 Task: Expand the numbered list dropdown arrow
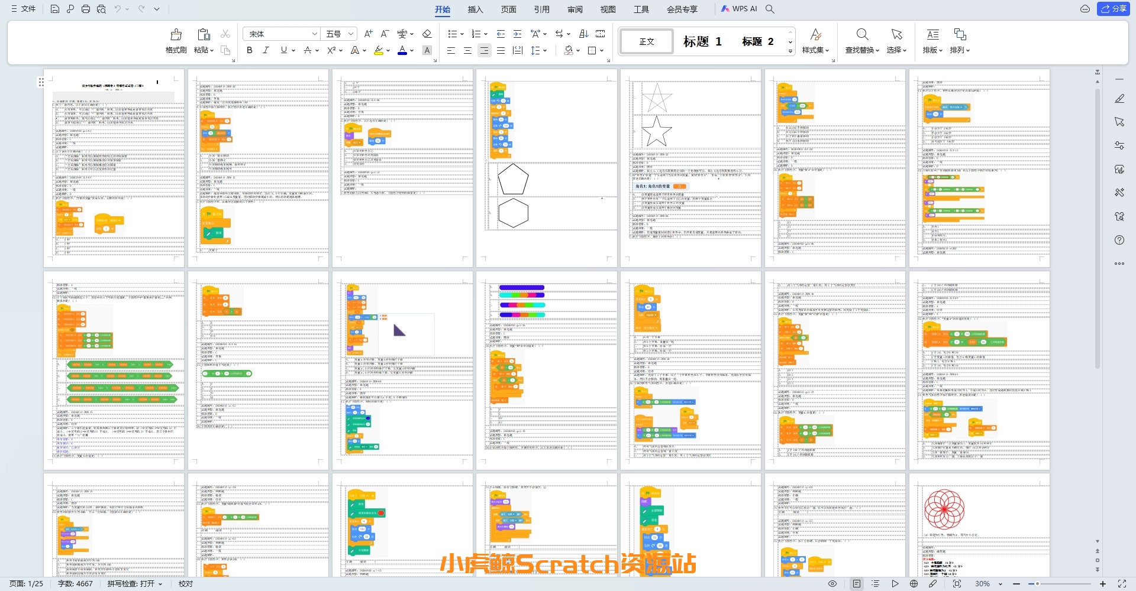tap(485, 34)
